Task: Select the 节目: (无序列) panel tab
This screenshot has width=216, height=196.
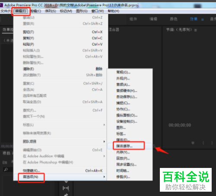Action: [x=179, y=30]
